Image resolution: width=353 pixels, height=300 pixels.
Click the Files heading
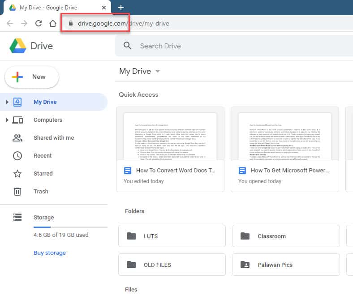click(x=131, y=289)
